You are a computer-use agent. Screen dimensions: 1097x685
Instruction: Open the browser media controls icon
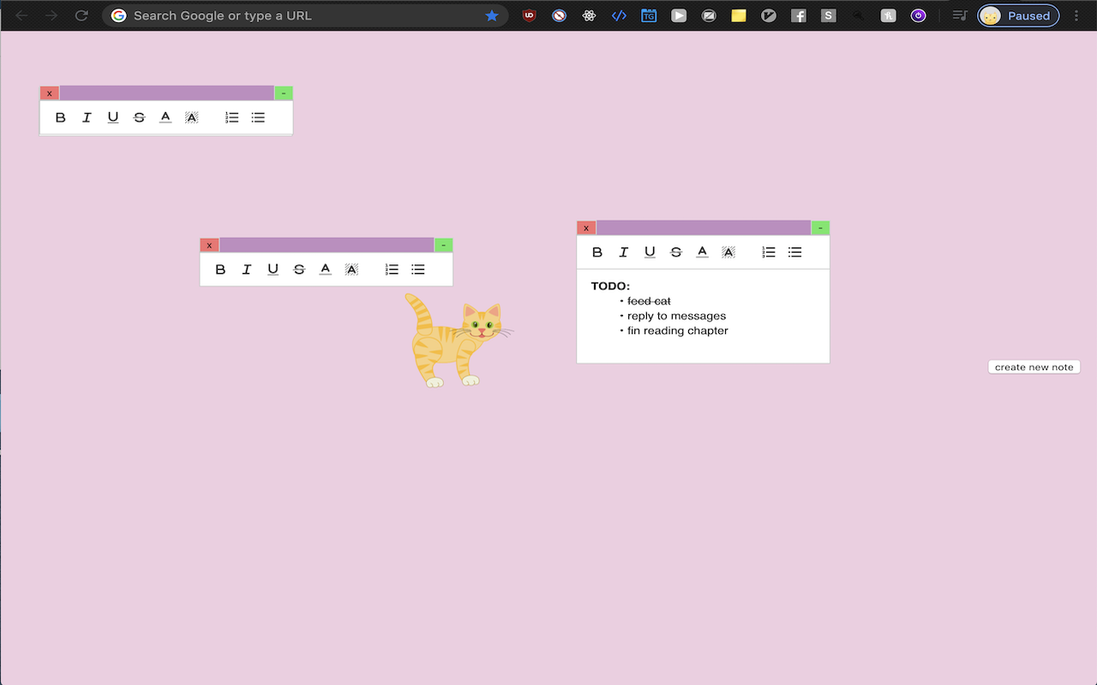click(960, 15)
